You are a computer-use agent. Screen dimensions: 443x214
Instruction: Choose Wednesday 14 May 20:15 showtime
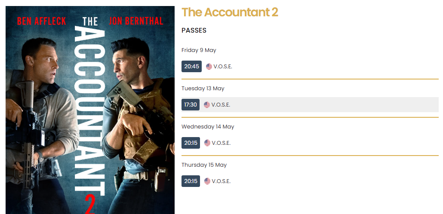(x=191, y=143)
